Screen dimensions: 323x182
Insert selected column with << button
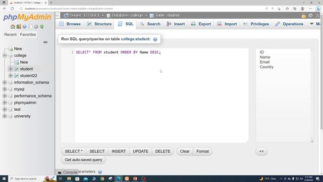tap(261, 152)
